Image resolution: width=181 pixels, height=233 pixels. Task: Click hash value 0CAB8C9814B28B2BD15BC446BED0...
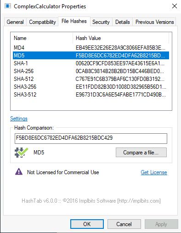click(x=120, y=71)
